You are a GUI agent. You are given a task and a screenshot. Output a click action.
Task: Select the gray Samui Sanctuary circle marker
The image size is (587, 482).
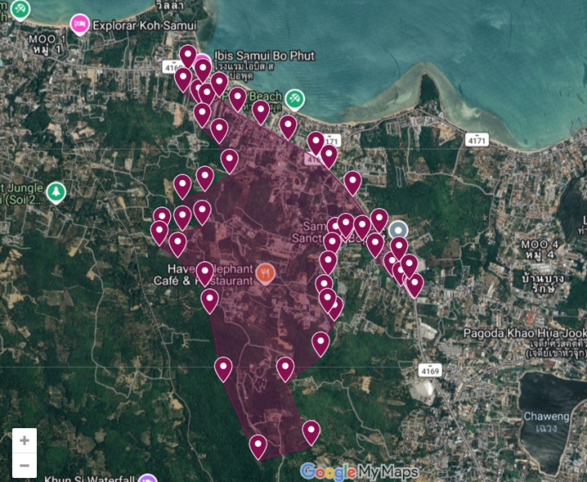pyautogui.click(x=397, y=231)
